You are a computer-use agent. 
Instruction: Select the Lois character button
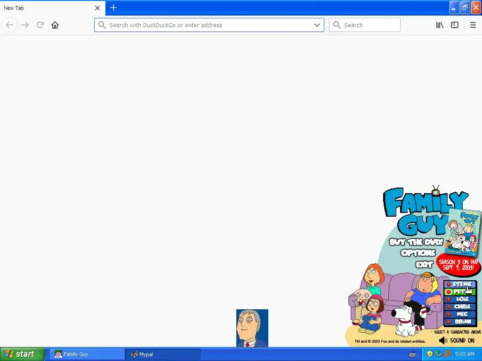[x=460, y=299]
